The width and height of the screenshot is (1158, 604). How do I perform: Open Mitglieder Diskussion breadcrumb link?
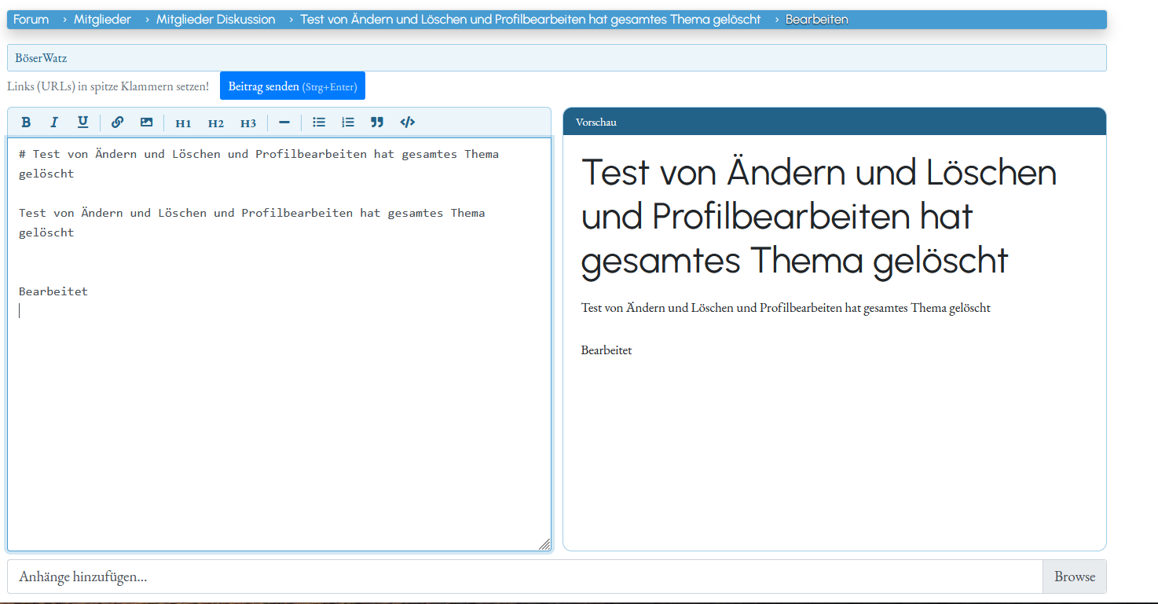[215, 20]
